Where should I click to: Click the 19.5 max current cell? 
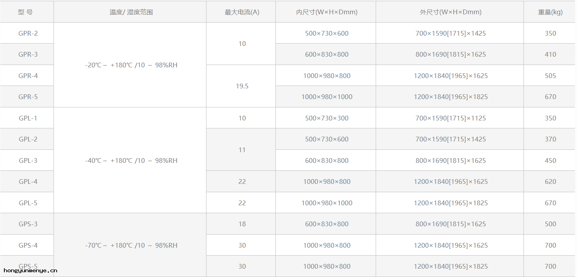tap(242, 86)
